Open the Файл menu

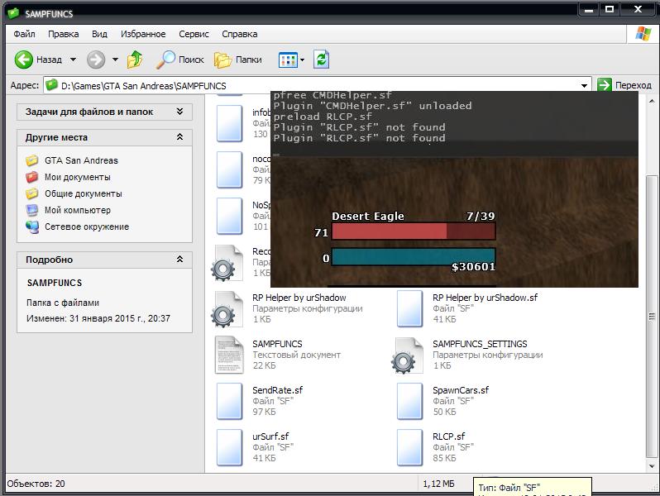24,34
